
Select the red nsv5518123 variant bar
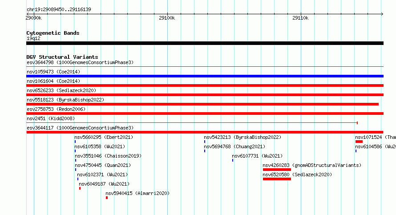[202, 104]
